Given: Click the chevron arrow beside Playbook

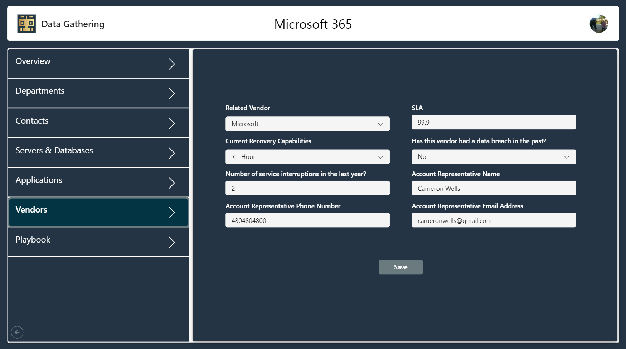Looking at the screenshot, I should pyautogui.click(x=172, y=243).
